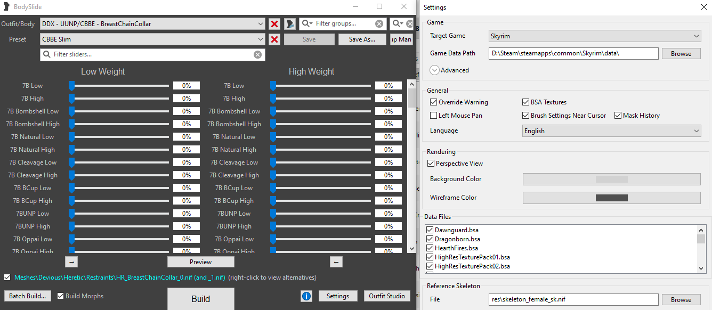
Task: Open the Target Game dropdown
Action: click(595, 36)
